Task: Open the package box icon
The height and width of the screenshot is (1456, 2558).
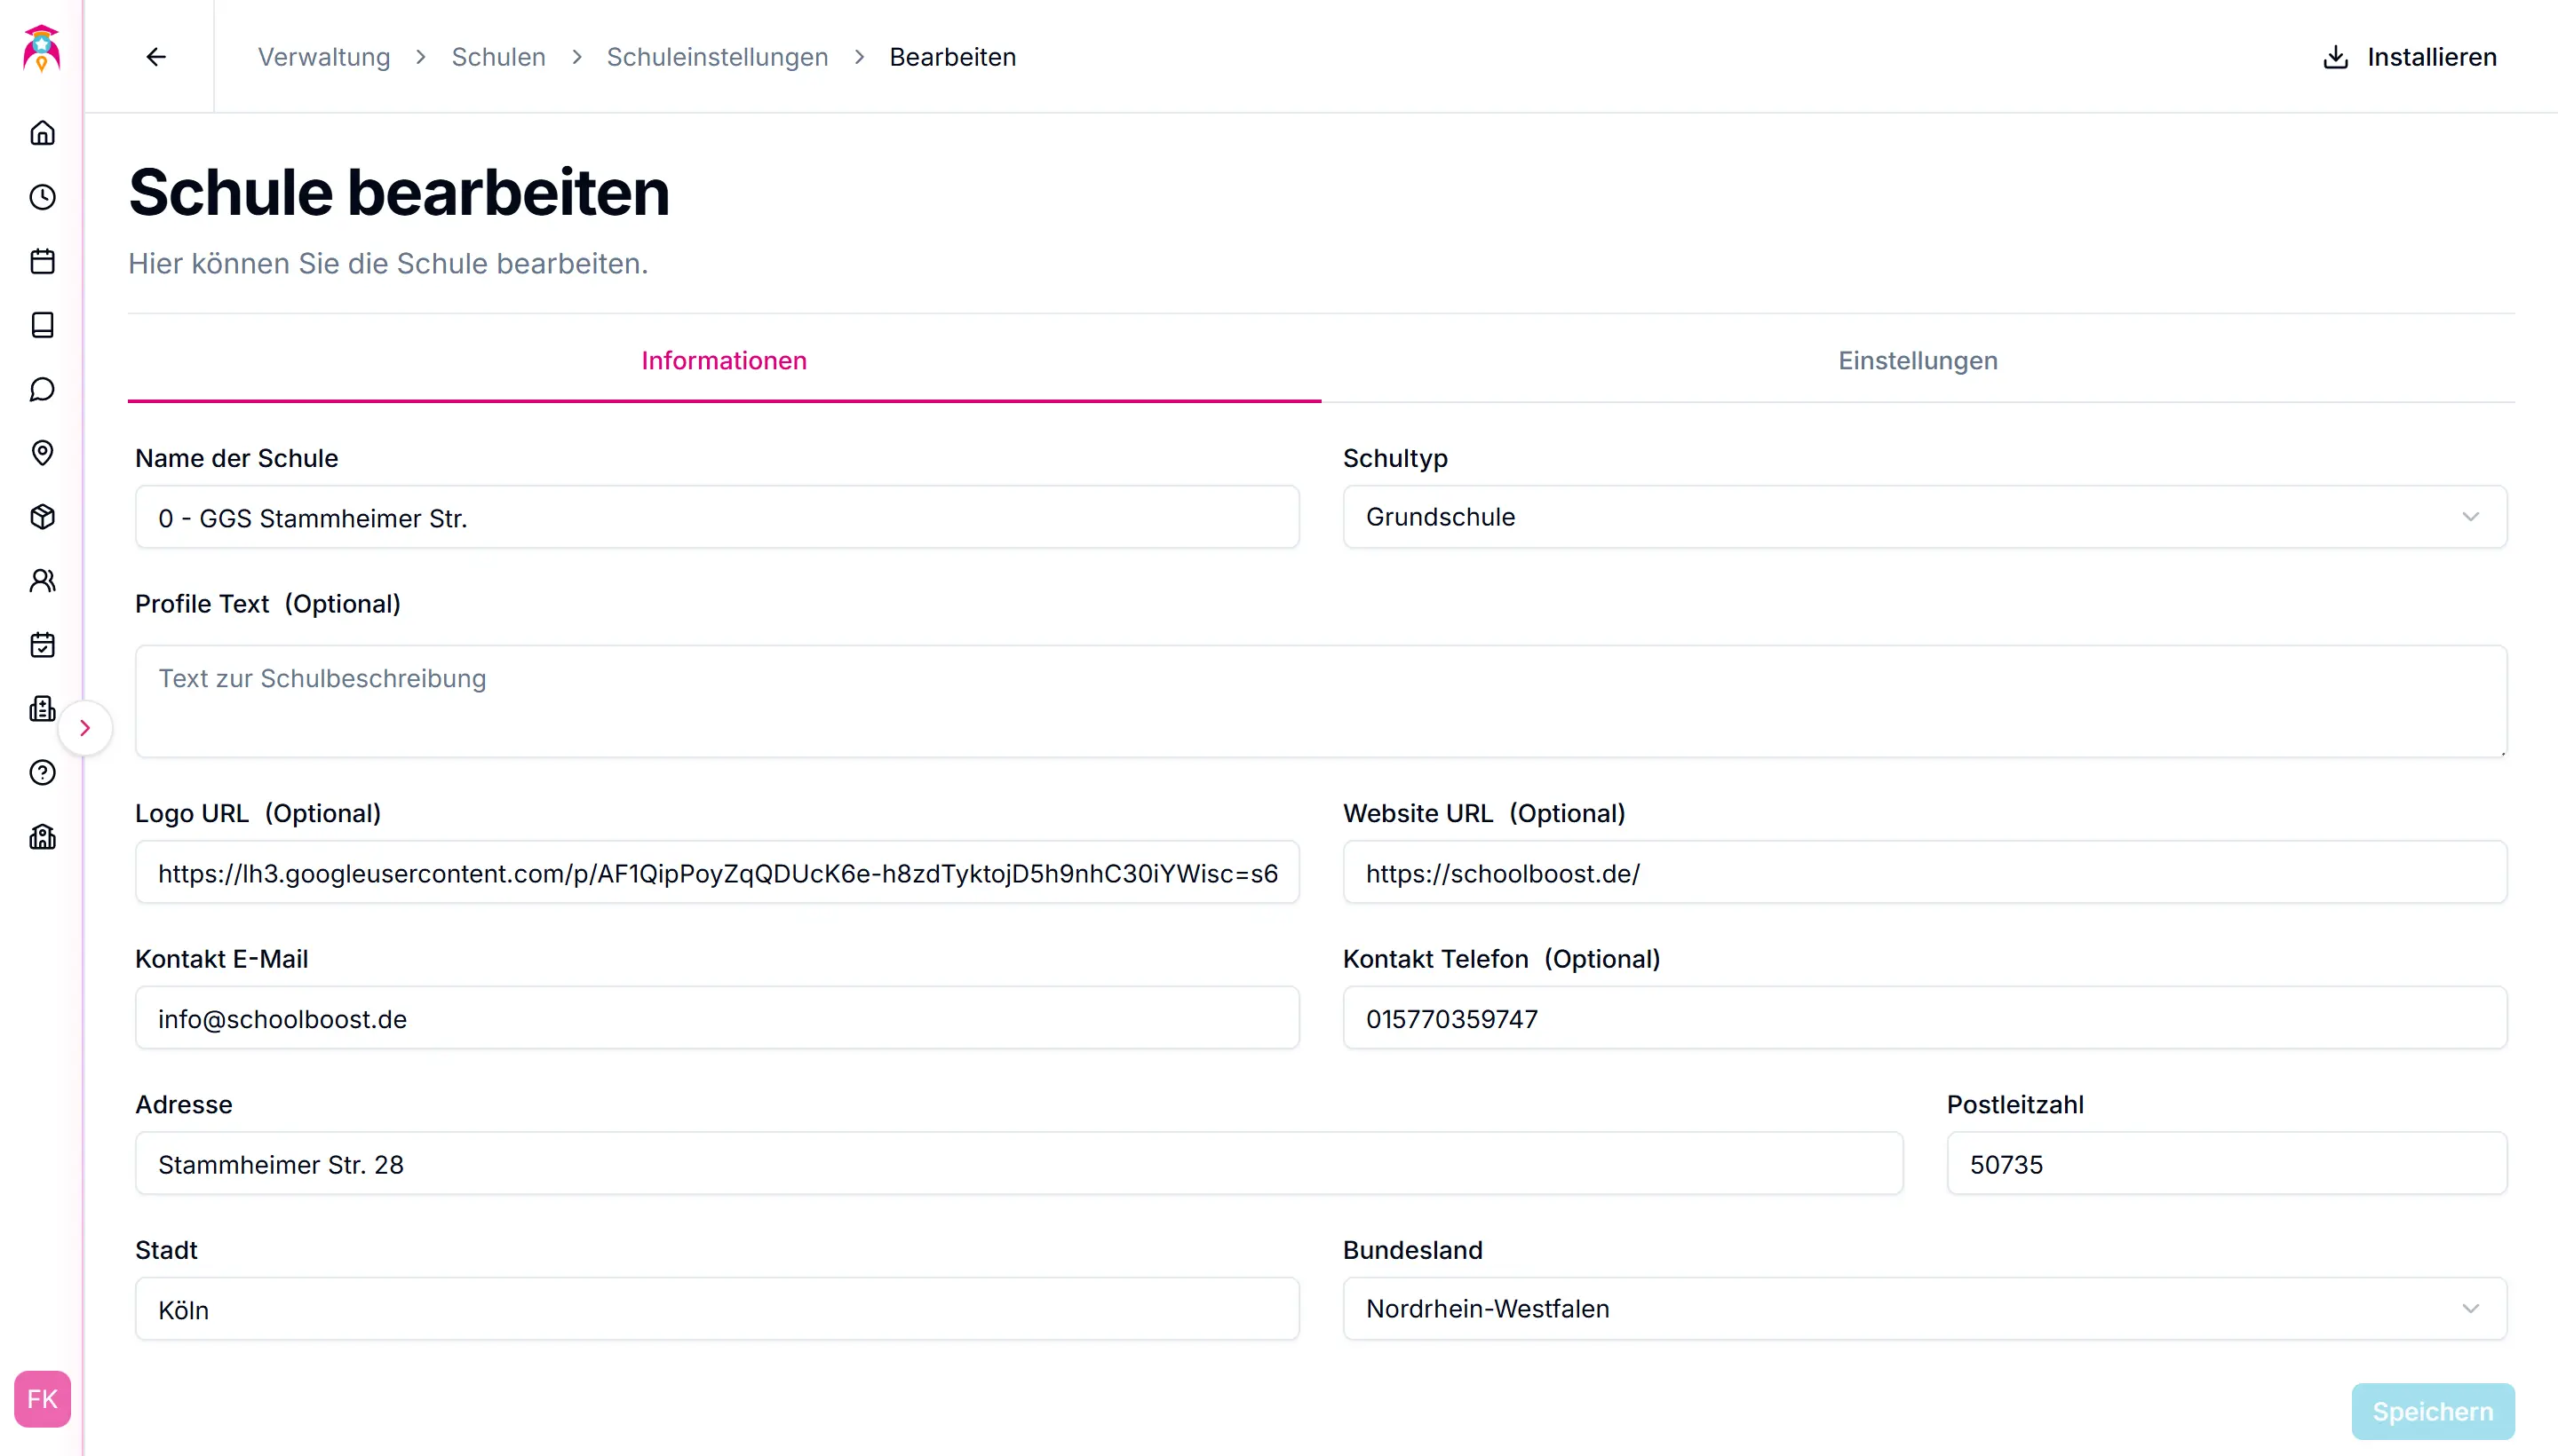Action: pos(42,517)
